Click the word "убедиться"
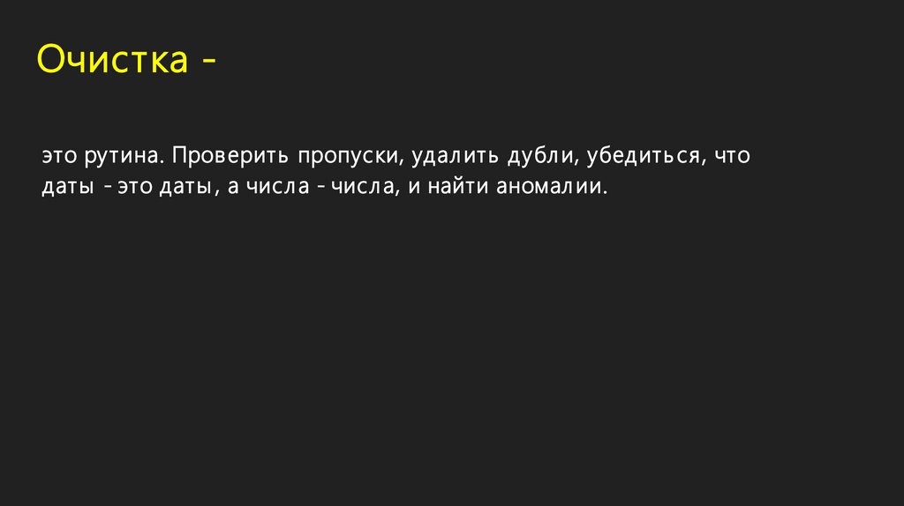Screen dimensions: 904x506 [x=647, y=157]
